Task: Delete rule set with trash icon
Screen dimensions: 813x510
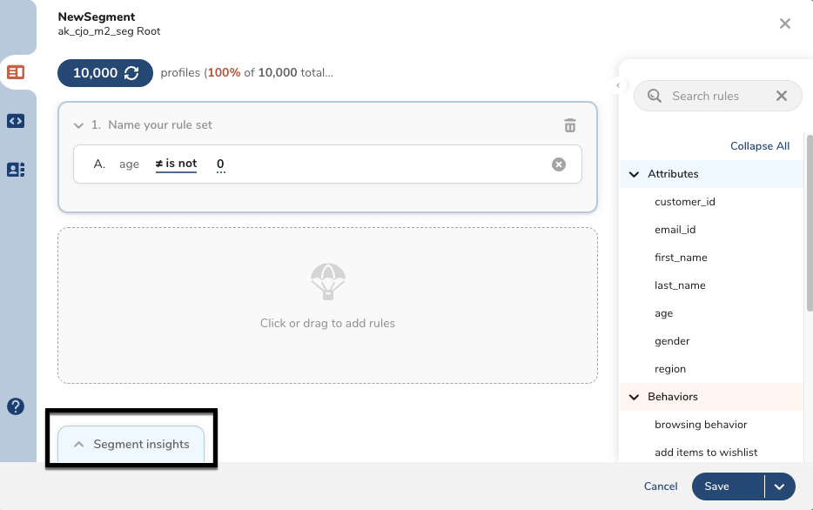Action: (570, 125)
